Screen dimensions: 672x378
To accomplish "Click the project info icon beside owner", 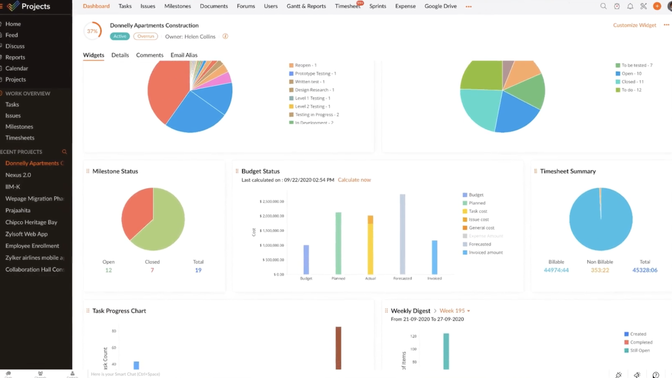I will click(225, 37).
